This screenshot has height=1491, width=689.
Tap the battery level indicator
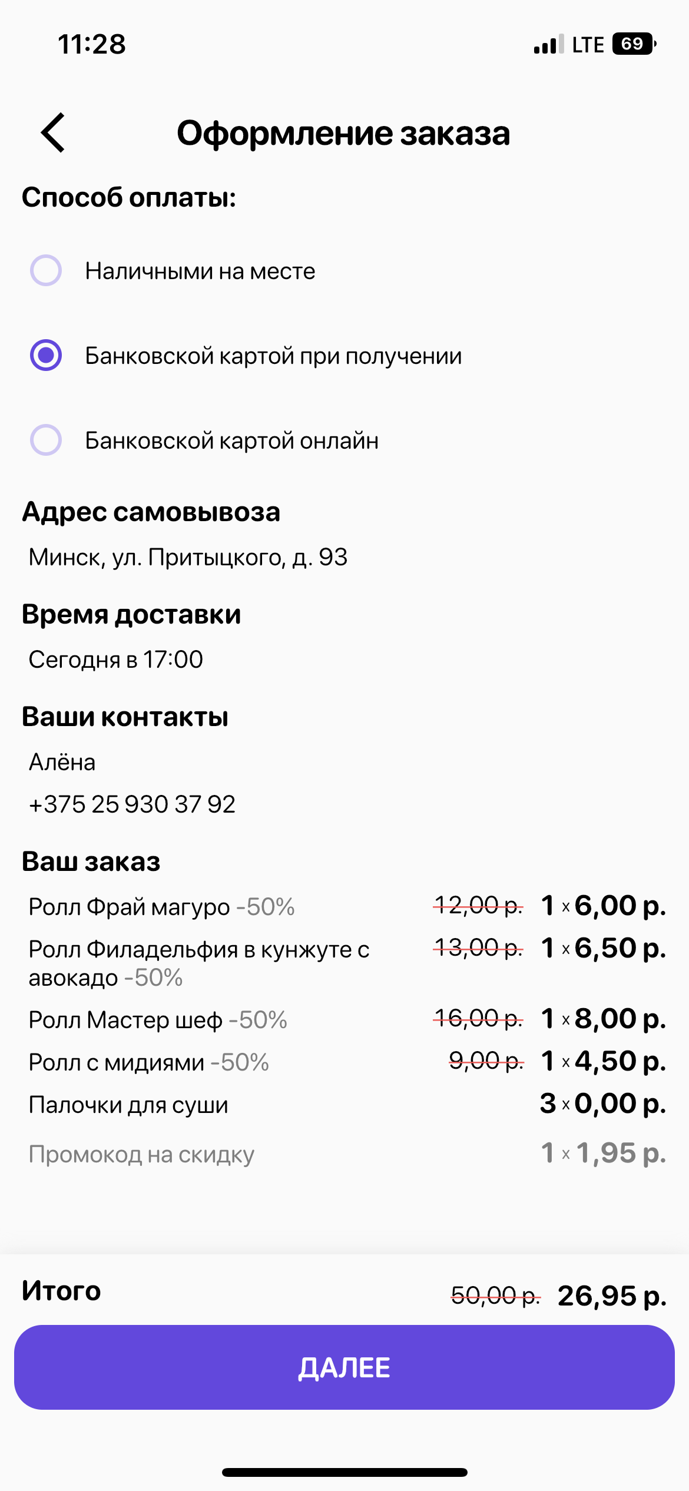pyautogui.click(x=634, y=44)
